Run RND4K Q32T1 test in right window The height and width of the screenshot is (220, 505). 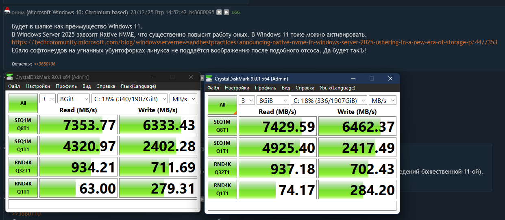[222, 168]
